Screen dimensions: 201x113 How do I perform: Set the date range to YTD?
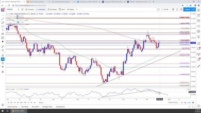pyautogui.click(x=25, y=103)
